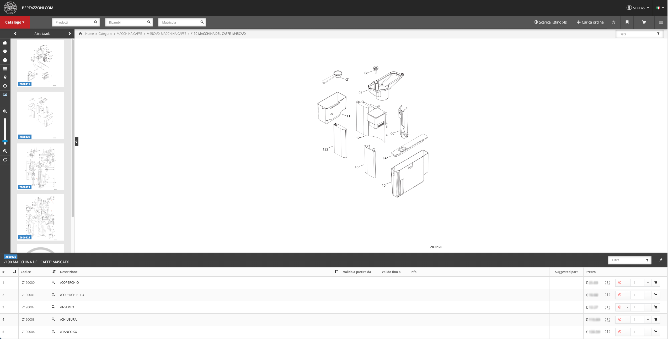Click Scarica listino xls button
The width and height of the screenshot is (668, 339).
tap(551, 22)
